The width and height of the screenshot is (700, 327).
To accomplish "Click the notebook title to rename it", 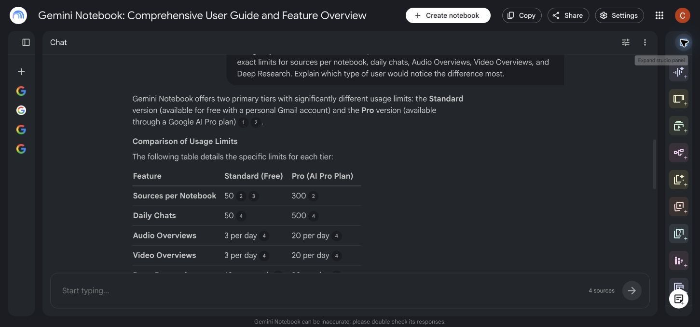I will pos(202,15).
